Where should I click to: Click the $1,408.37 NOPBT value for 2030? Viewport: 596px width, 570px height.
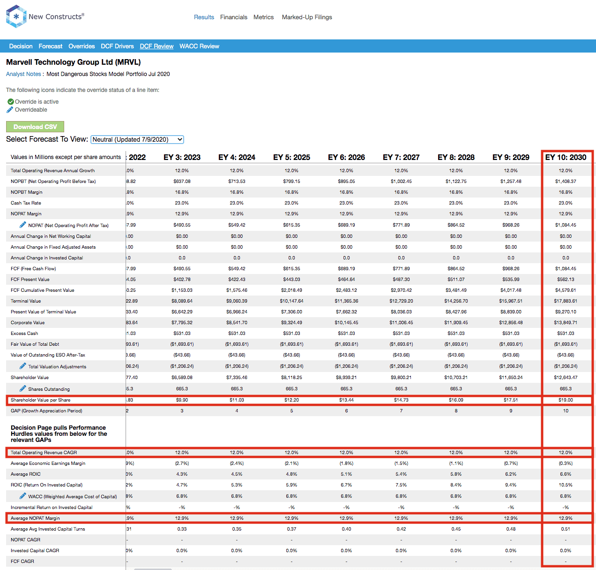pyautogui.click(x=566, y=182)
